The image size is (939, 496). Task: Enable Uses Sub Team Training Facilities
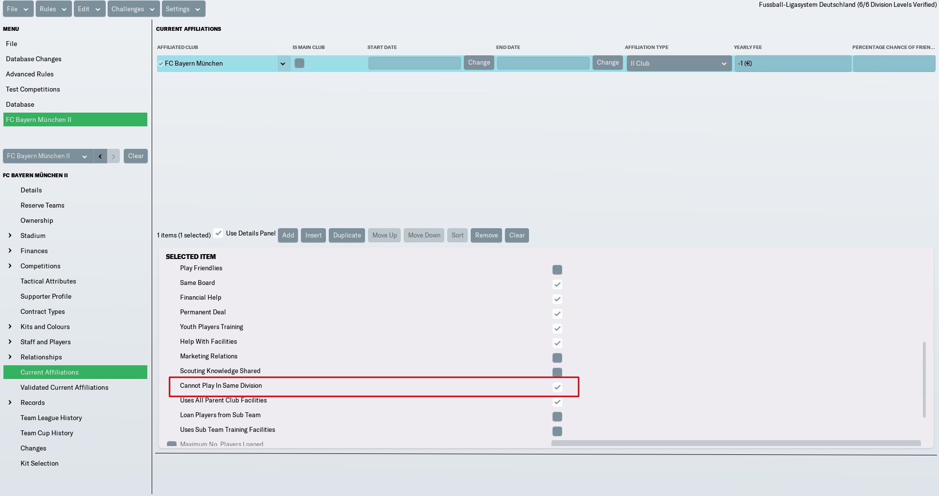coord(557,431)
